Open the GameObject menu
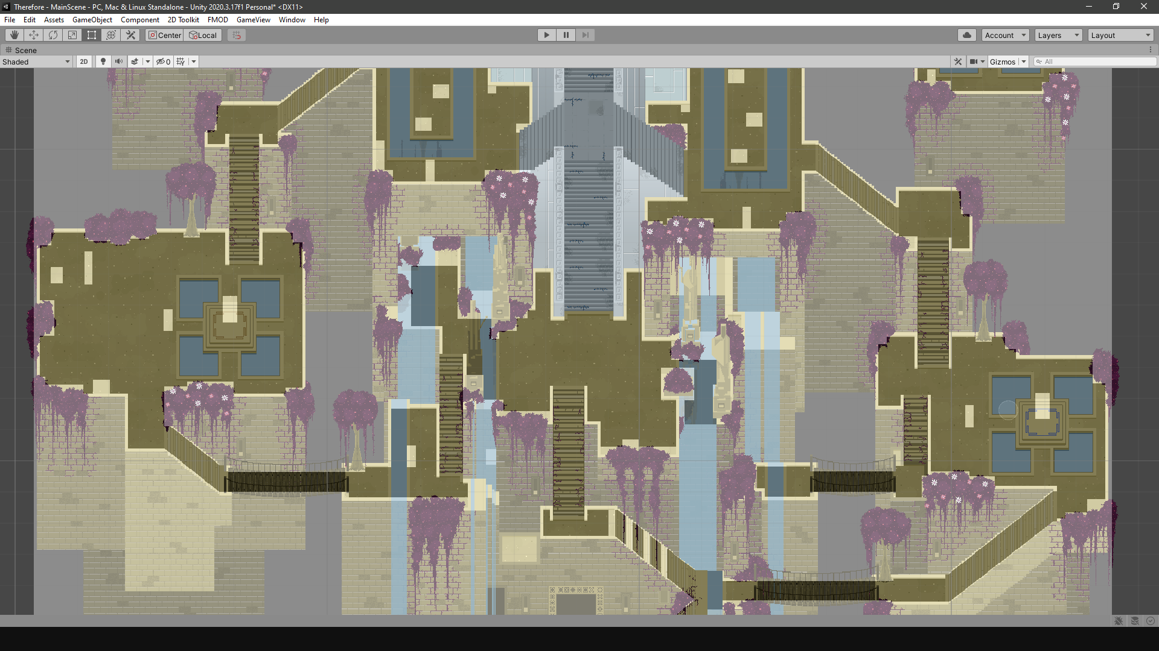This screenshot has height=651, width=1159. pyautogui.click(x=92, y=20)
